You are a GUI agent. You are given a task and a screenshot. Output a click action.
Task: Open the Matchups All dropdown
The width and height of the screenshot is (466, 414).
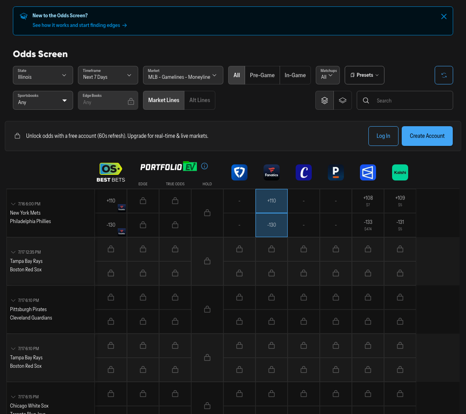[x=328, y=75]
